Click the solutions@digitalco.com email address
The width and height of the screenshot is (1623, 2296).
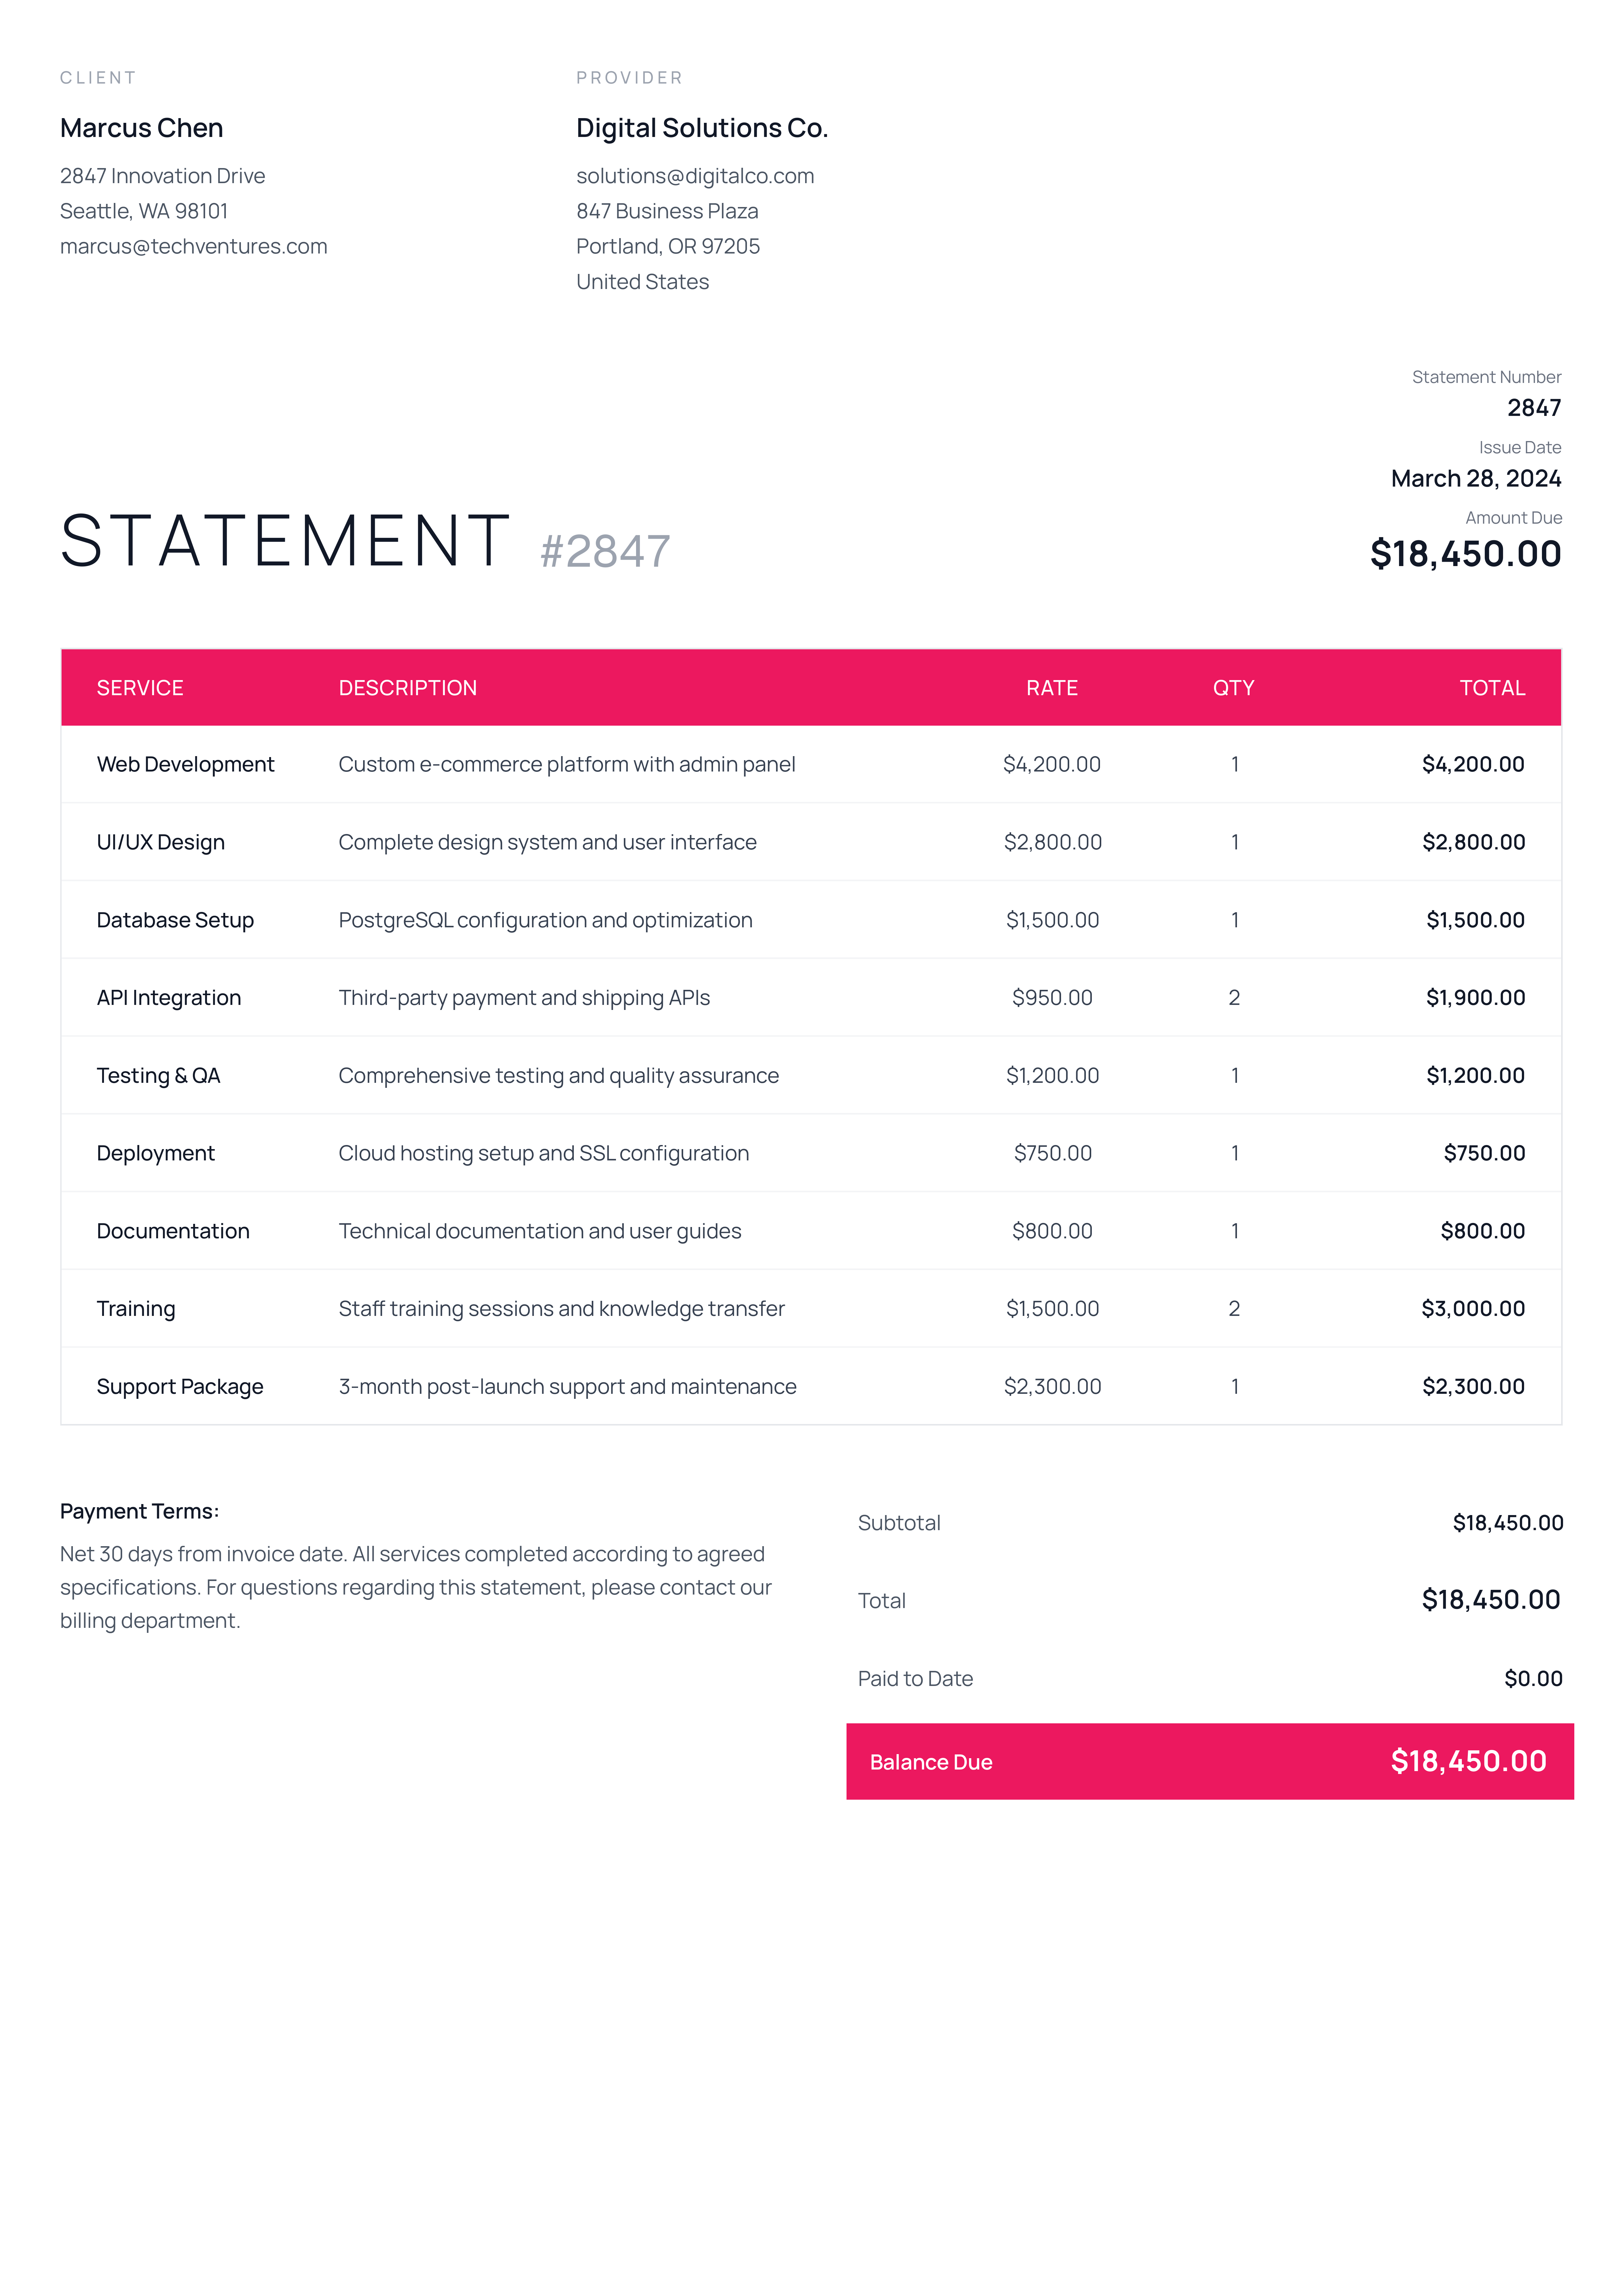coord(695,176)
